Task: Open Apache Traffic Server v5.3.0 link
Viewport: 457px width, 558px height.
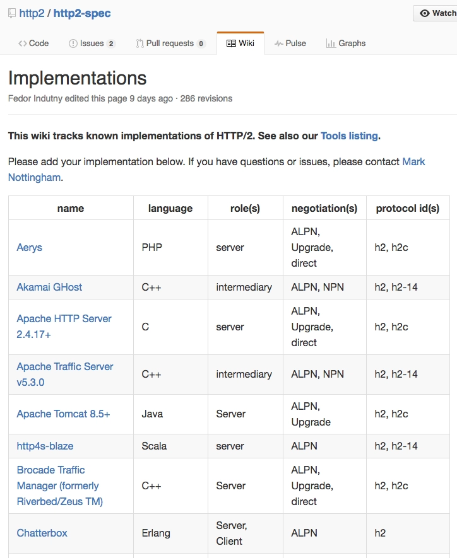Action: pyautogui.click(x=65, y=375)
